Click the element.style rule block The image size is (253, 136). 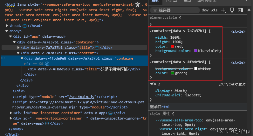pyautogui.click(x=197, y=21)
